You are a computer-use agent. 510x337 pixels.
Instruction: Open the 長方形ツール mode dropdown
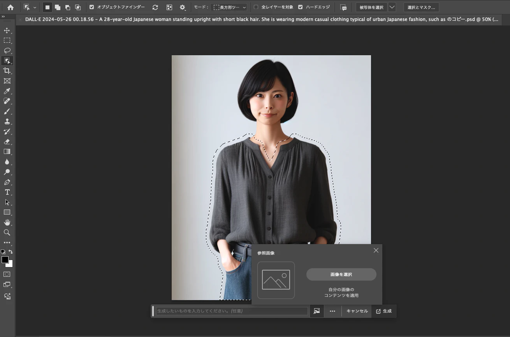(229, 7)
